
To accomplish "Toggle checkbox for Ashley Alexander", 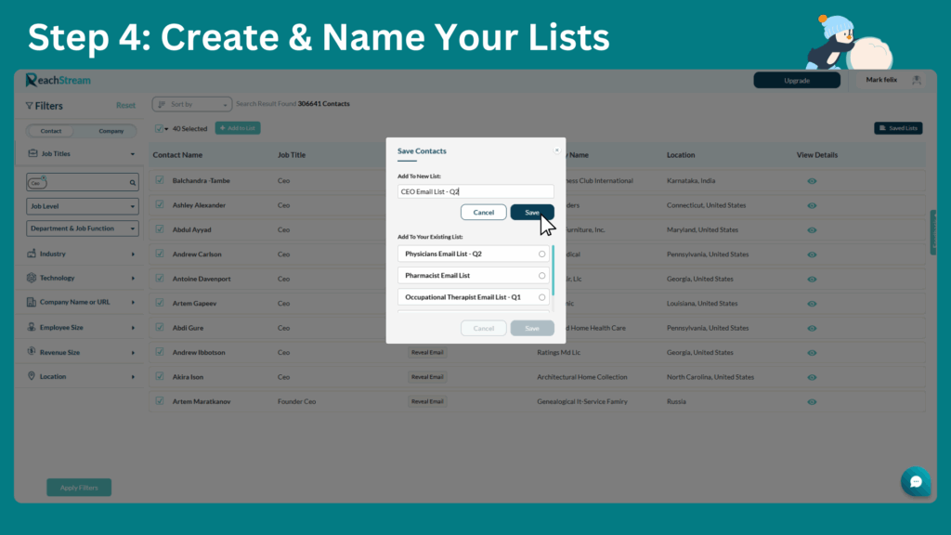I will point(160,205).
